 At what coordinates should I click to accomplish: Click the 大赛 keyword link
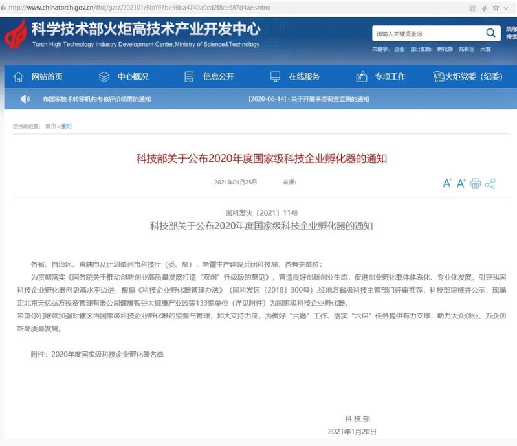pyautogui.click(x=486, y=49)
